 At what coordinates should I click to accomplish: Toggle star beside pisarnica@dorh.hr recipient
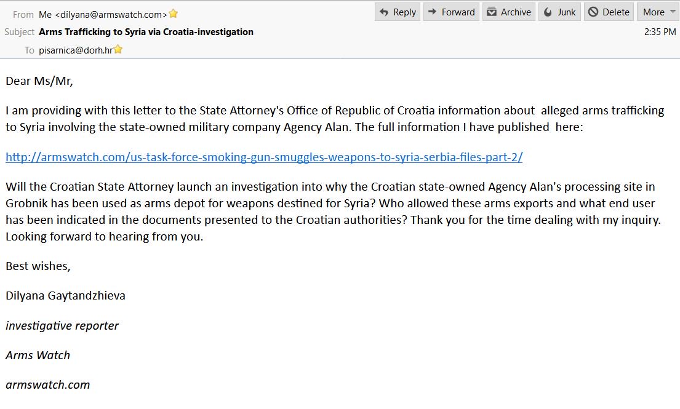[x=118, y=50]
